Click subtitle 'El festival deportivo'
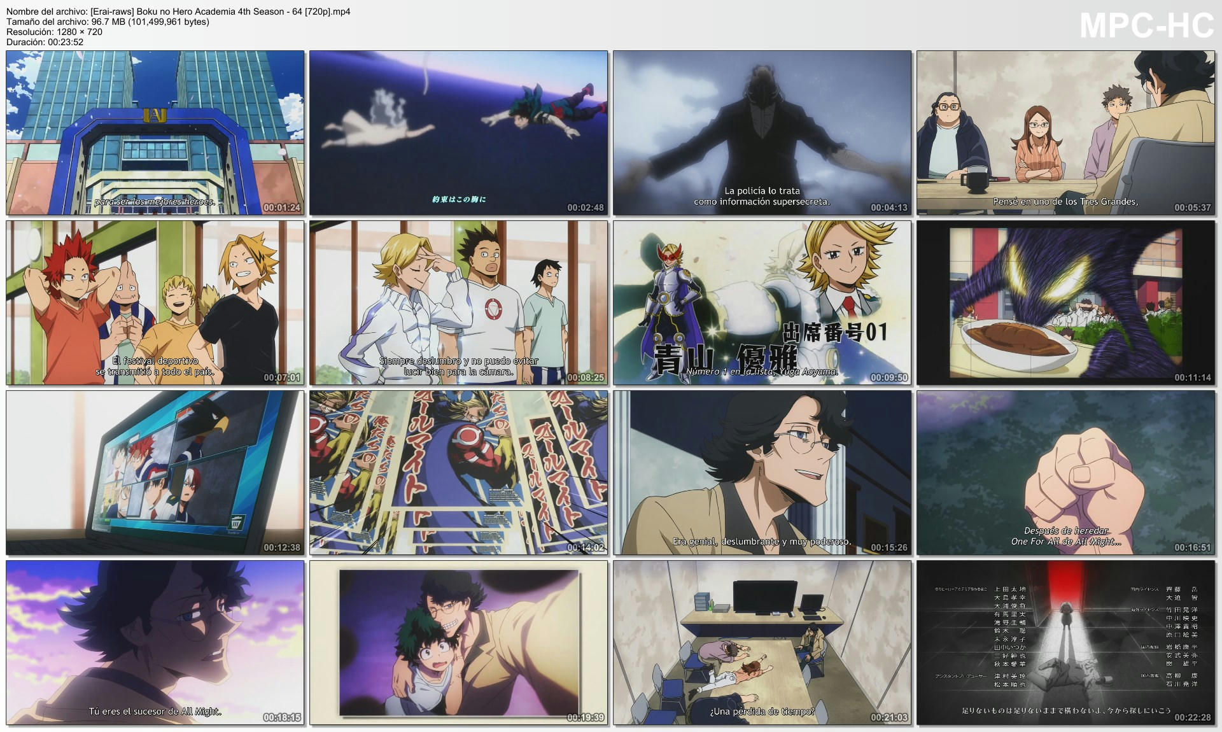1222x732 pixels. tap(155, 361)
